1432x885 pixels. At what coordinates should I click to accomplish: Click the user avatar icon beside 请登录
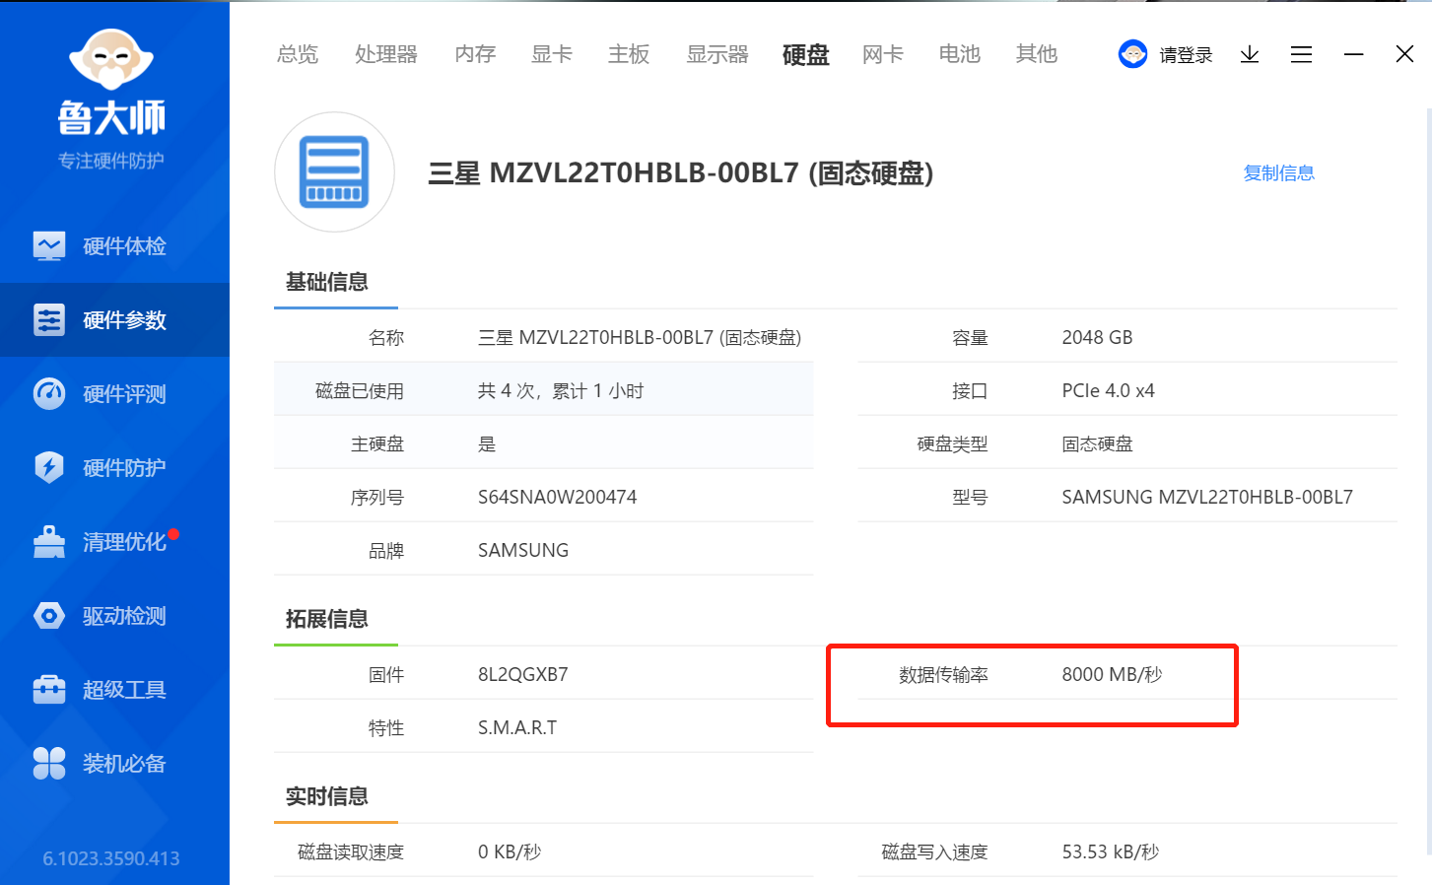1133,54
